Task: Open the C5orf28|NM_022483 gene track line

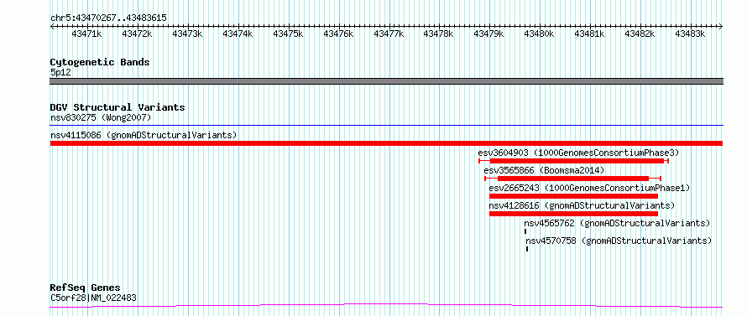Action: pos(386,306)
